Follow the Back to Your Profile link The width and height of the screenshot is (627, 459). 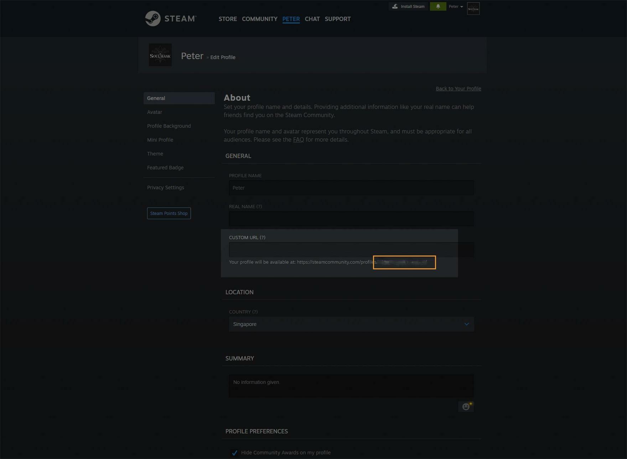click(458, 89)
